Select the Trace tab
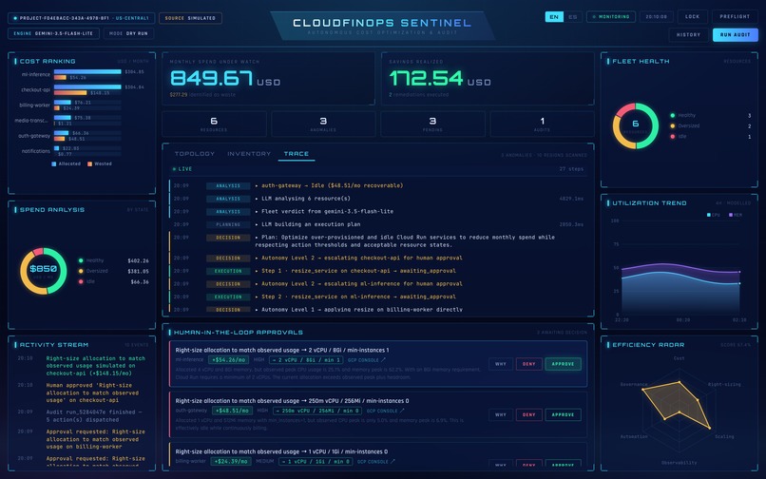The image size is (766, 479). pyautogui.click(x=297, y=154)
